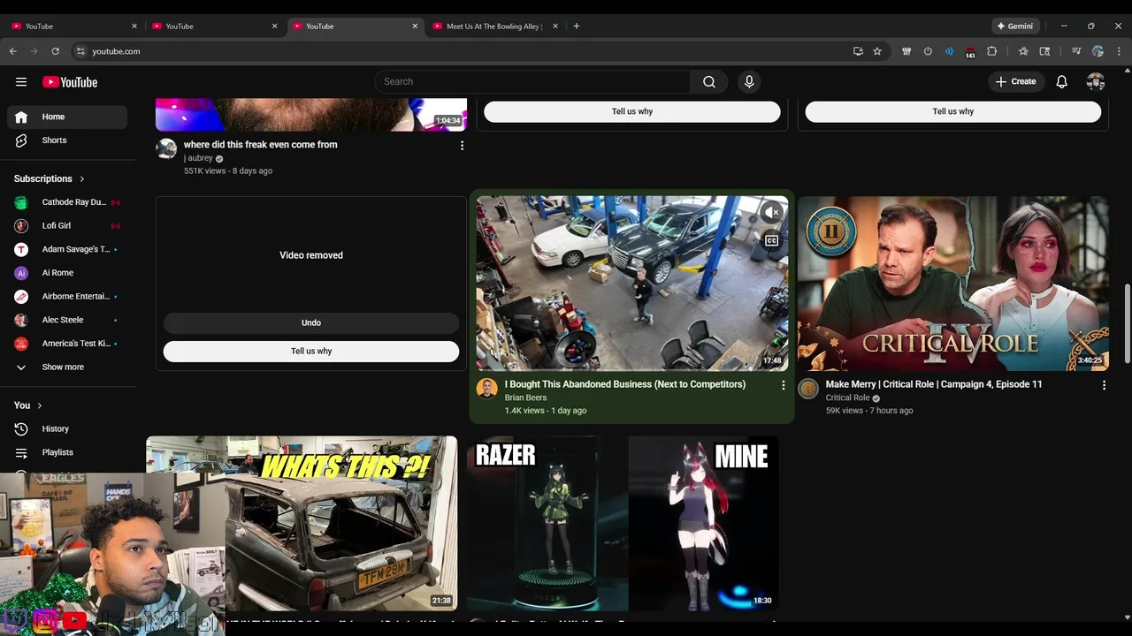Open the Lofi Girl subscription
Viewport: 1132px width, 636px height.
pos(67,225)
